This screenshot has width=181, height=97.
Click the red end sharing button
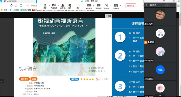[x=131, y=6]
